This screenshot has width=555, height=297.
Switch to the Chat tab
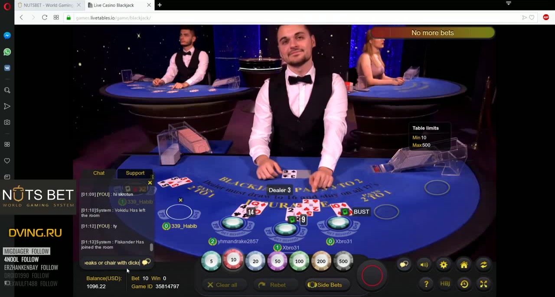click(99, 173)
